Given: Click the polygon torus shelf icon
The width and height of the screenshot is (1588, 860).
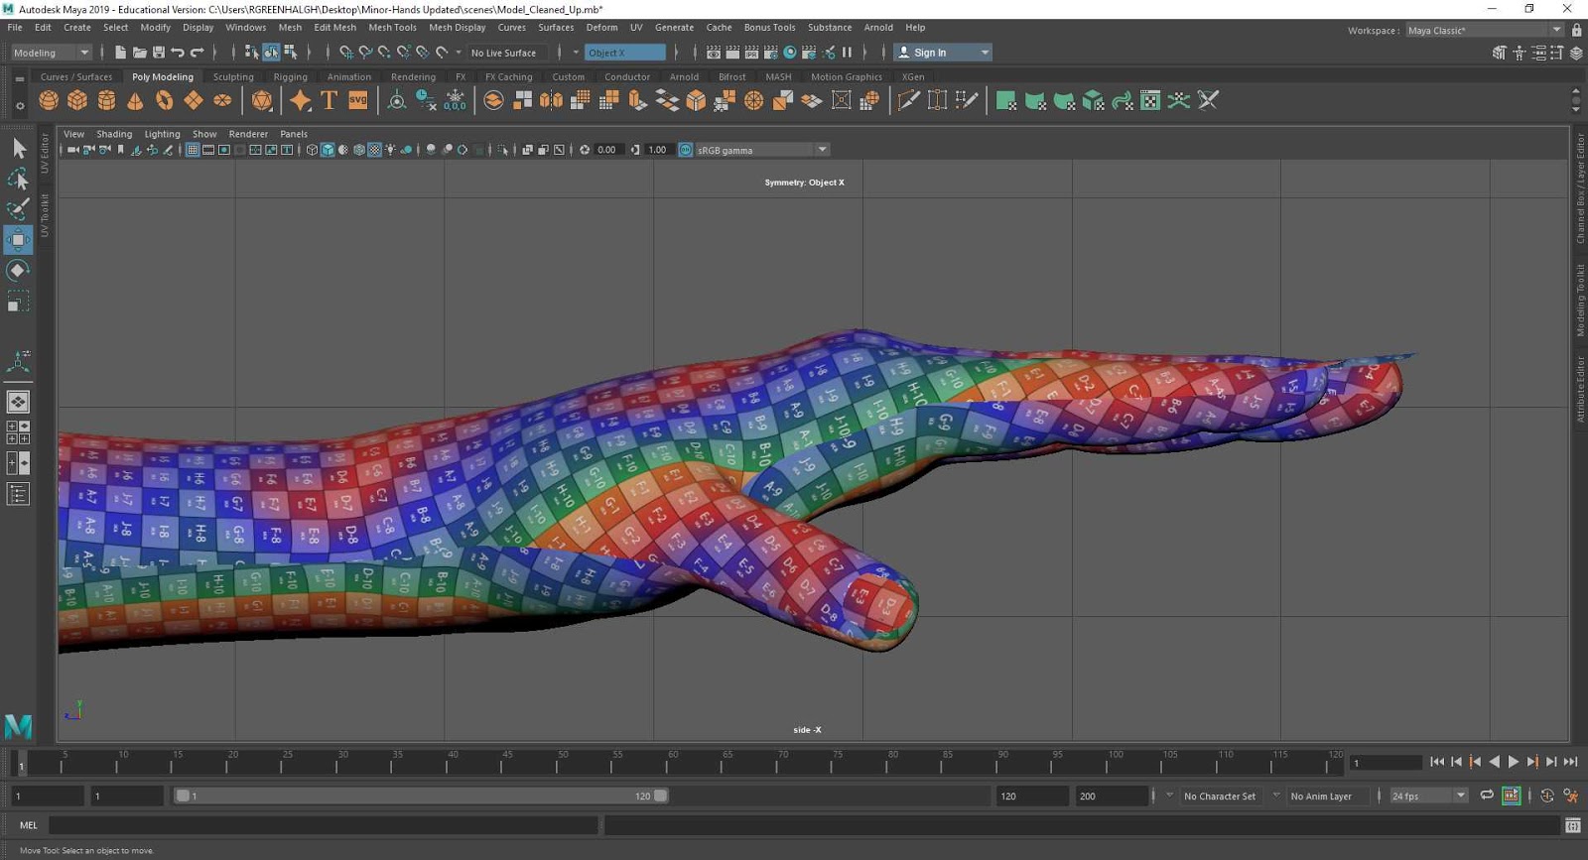Looking at the screenshot, I should (x=164, y=100).
